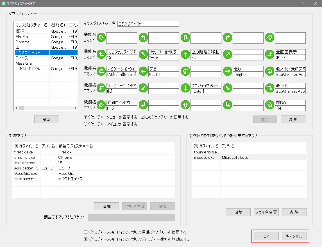322x247 pixels.
Task: Click the gesture icon beside プレビューウィンドウ
Action: pyautogui.click(x=101, y=88)
